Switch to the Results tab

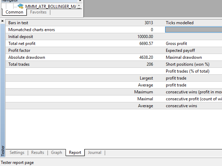coord(37,153)
